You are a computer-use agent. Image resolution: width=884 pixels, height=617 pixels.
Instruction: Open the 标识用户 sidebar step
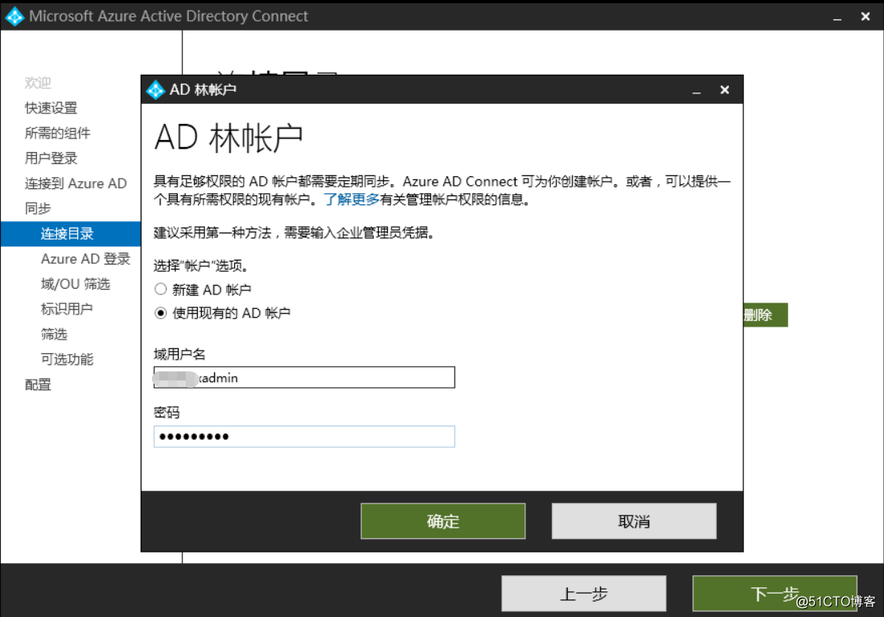click(x=67, y=309)
